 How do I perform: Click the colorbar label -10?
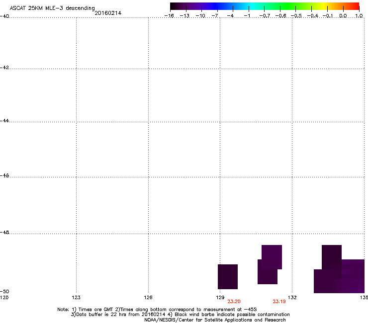201,16
